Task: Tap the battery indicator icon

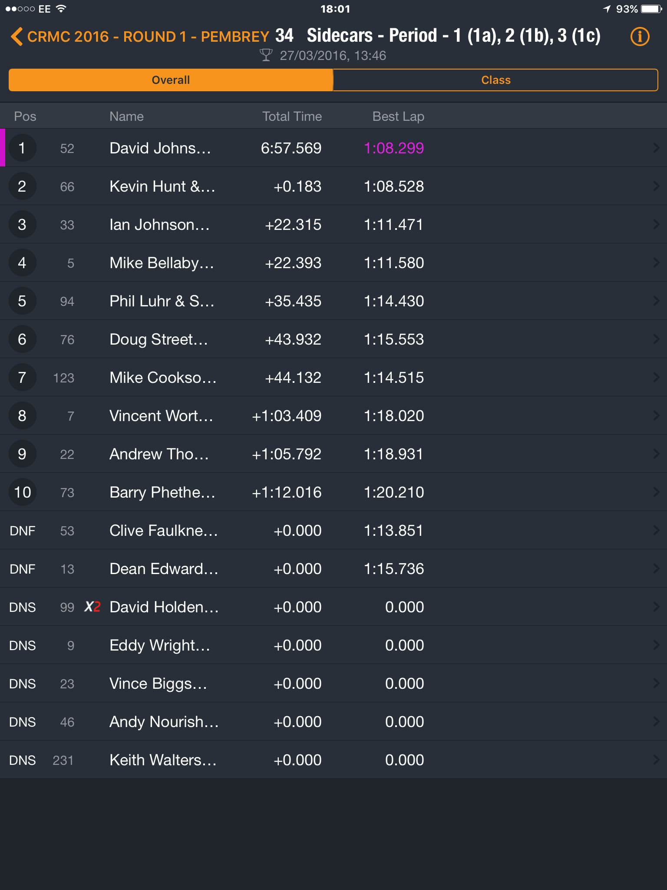Action: coord(652,9)
